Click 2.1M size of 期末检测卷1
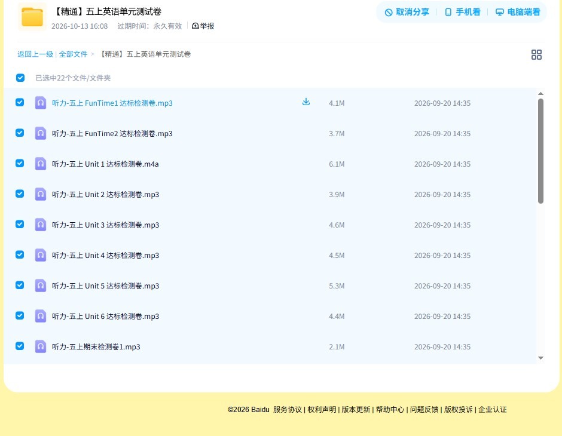This screenshot has height=436, width=562. tap(337, 346)
